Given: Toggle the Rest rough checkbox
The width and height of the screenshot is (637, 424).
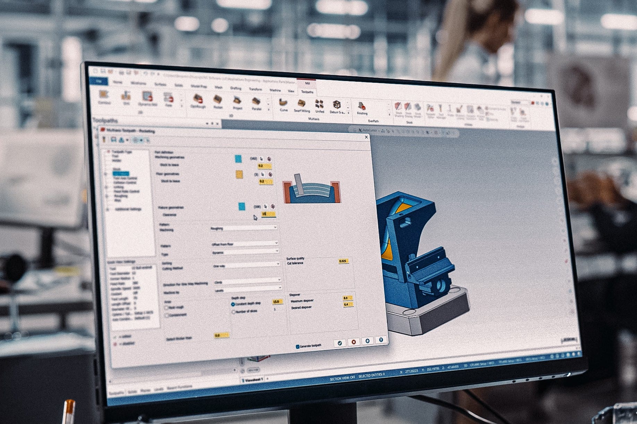Looking at the screenshot, I should [x=166, y=307].
